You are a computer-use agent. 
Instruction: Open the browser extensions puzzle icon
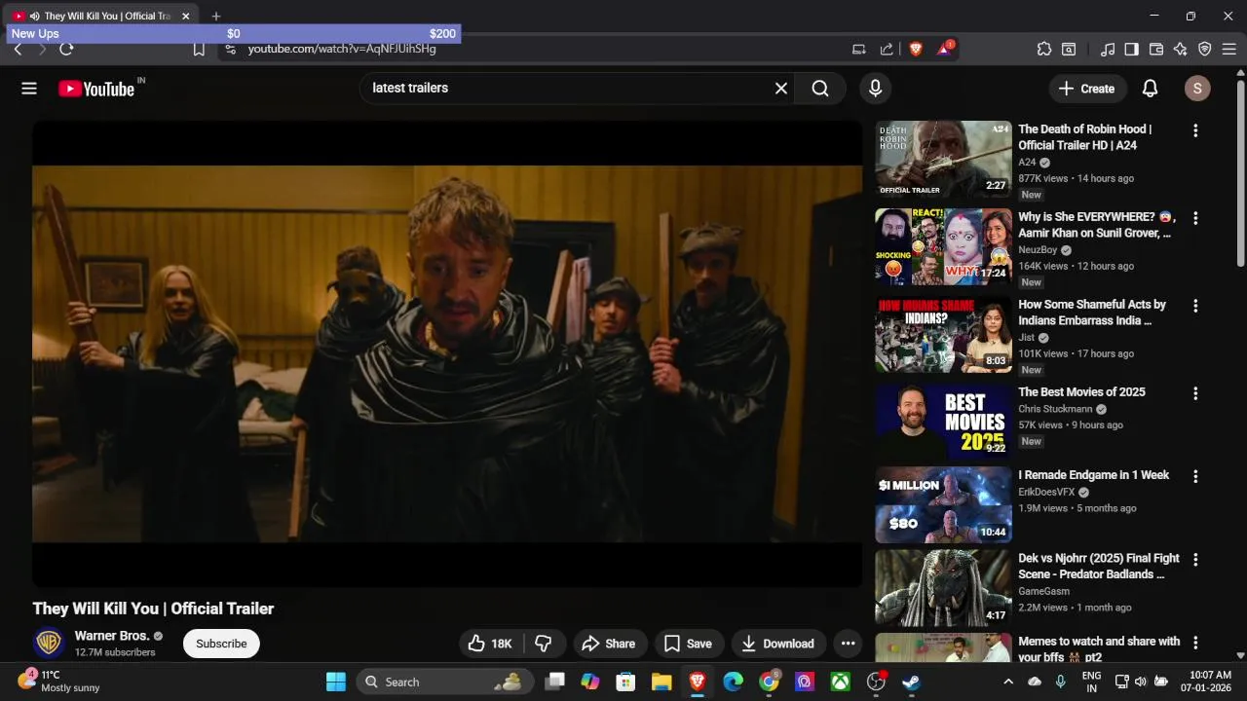(1044, 49)
